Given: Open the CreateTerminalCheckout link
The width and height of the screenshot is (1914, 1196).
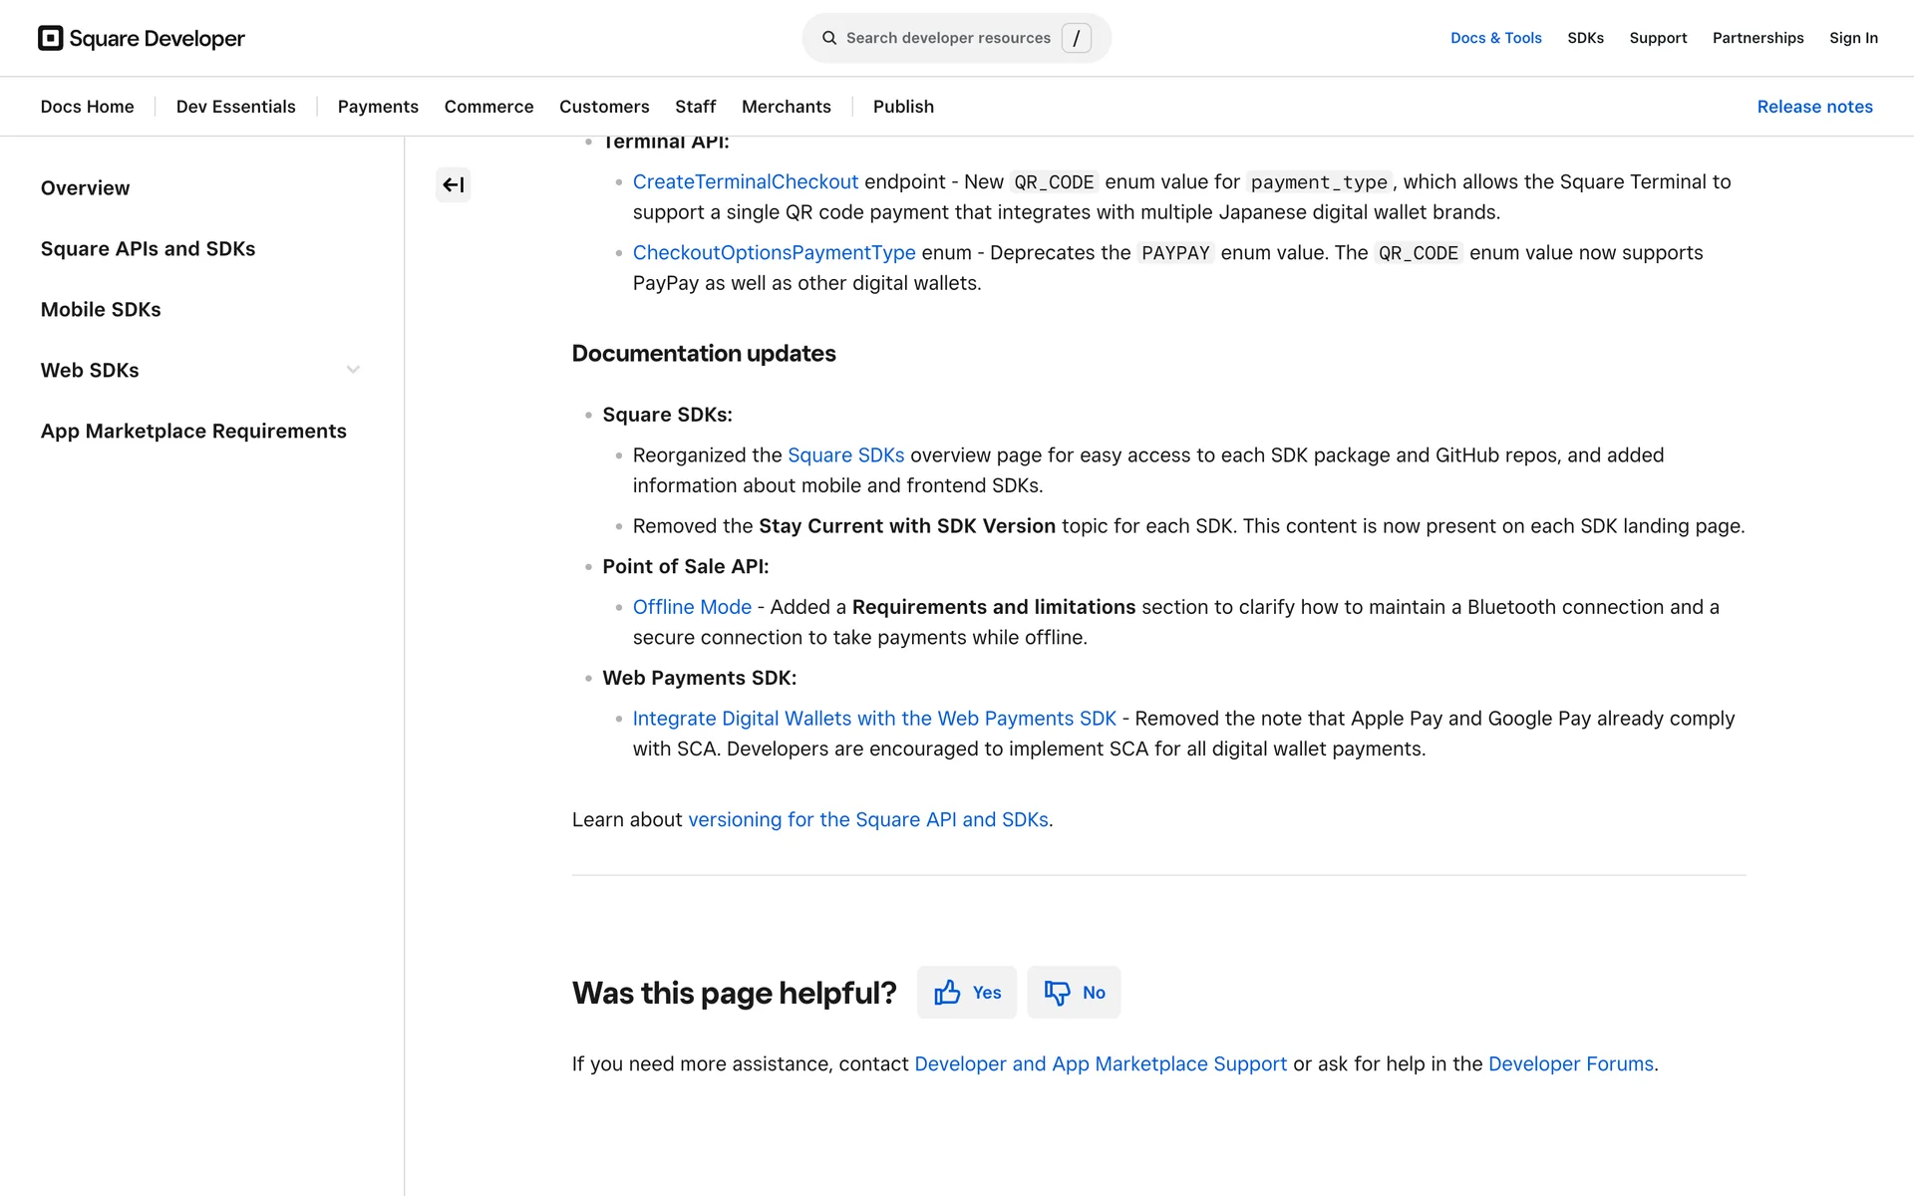Looking at the screenshot, I should 745,181.
